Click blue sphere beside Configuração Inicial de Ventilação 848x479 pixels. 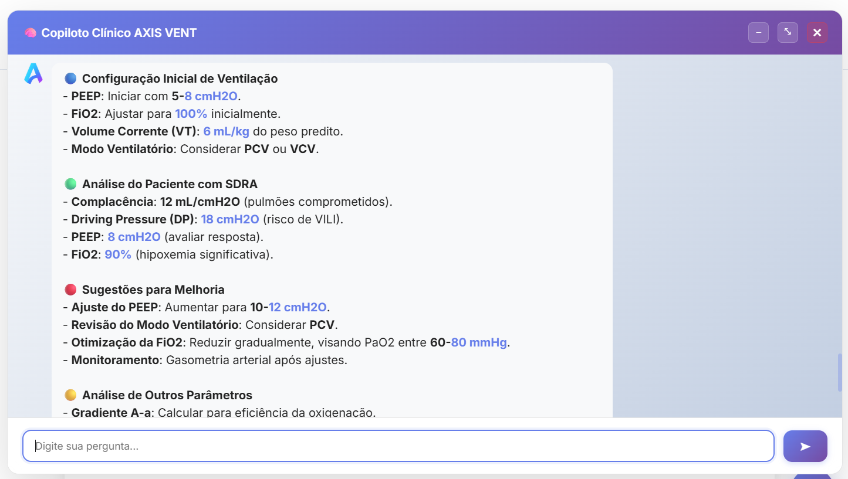(x=71, y=79)
